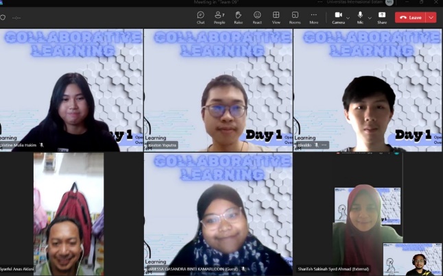
Task: Leave the meeting
Action: [x=410, y=18]
